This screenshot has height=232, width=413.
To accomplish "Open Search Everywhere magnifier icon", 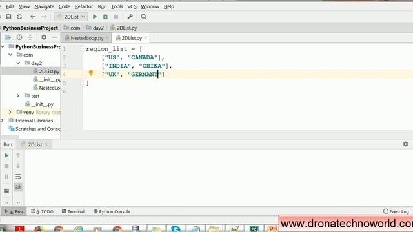I will click(143, 17).
